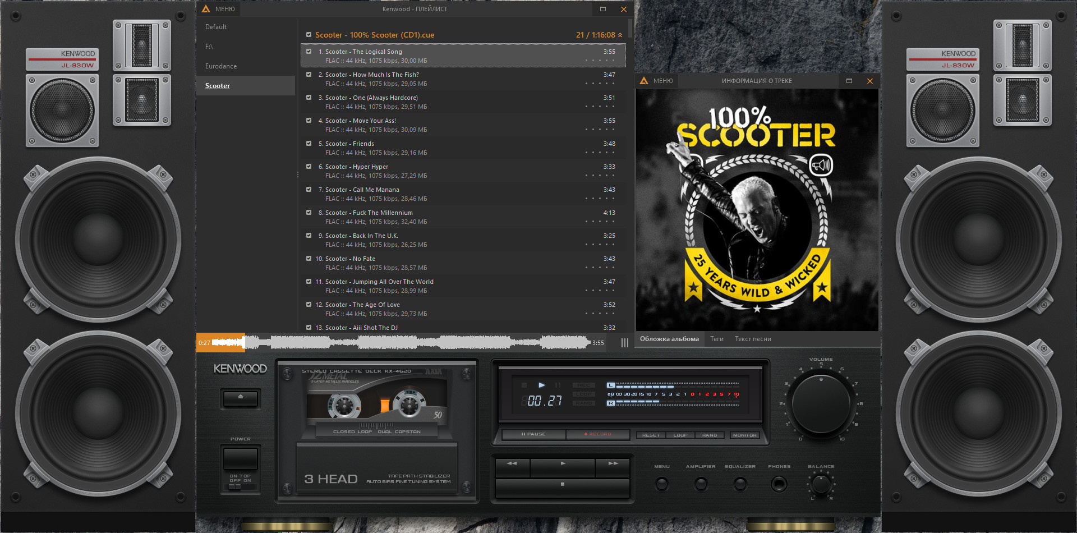
Task: Click rating dots of Hyper Hyper
Action: pyautogui.click(x=600, y=176)
